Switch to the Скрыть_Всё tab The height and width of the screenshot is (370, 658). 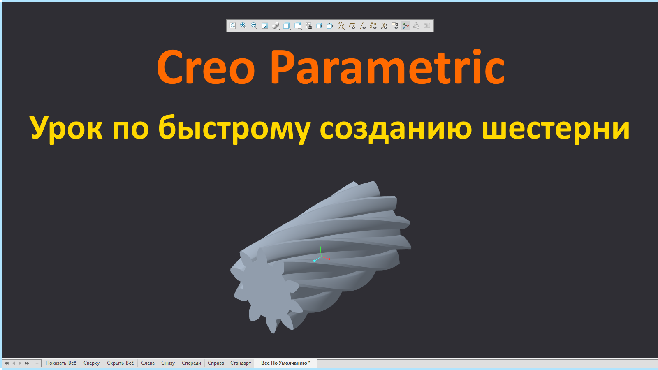pos(120,363)
